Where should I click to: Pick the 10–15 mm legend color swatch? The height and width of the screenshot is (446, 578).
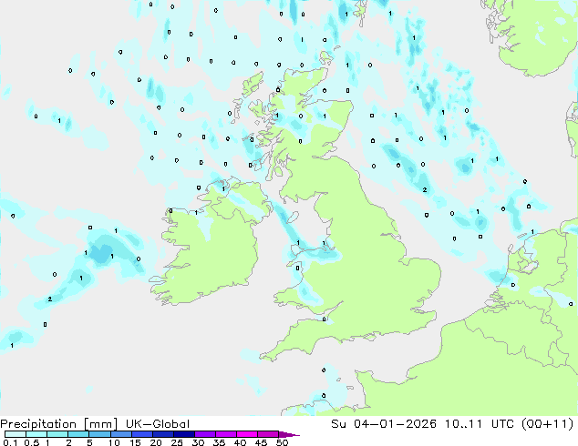click(120, 434)
